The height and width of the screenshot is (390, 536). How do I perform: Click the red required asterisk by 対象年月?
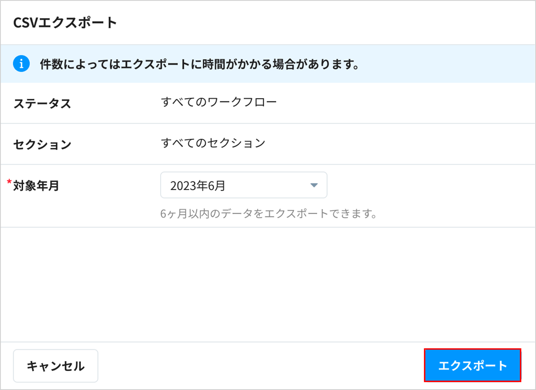point(9,182)
